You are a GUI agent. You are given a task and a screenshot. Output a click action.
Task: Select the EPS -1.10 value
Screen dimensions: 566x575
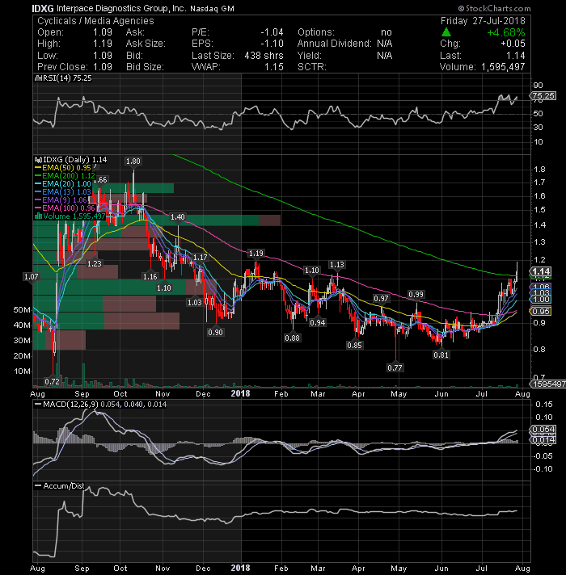coord(272,44)
